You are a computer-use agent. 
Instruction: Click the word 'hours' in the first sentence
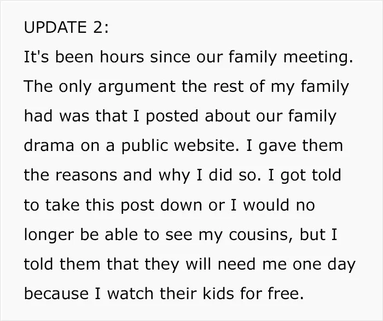(121, 57)
